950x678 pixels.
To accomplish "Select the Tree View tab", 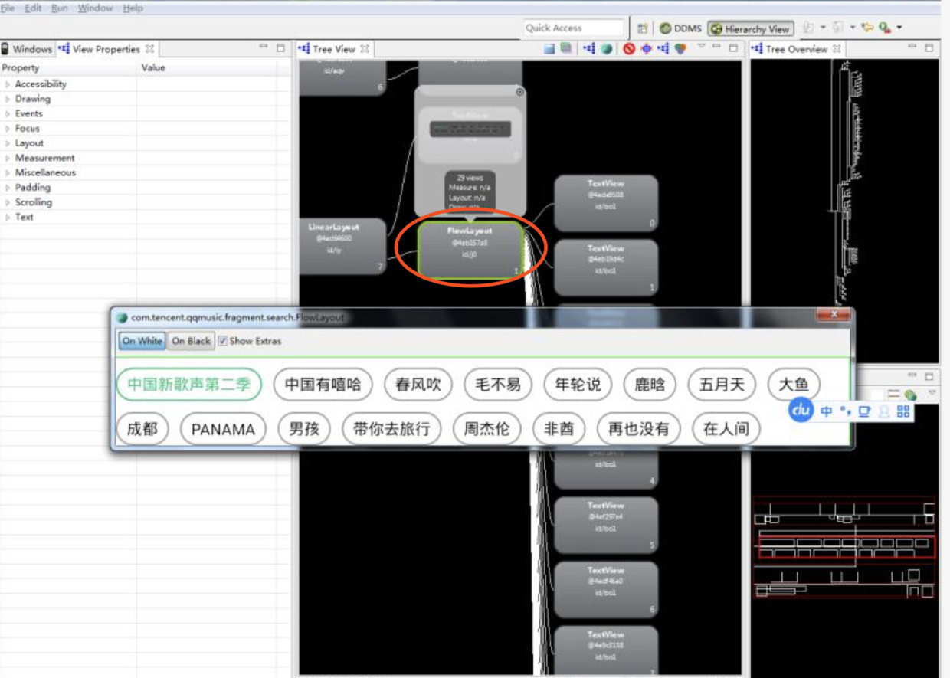I will pos(334,49).
